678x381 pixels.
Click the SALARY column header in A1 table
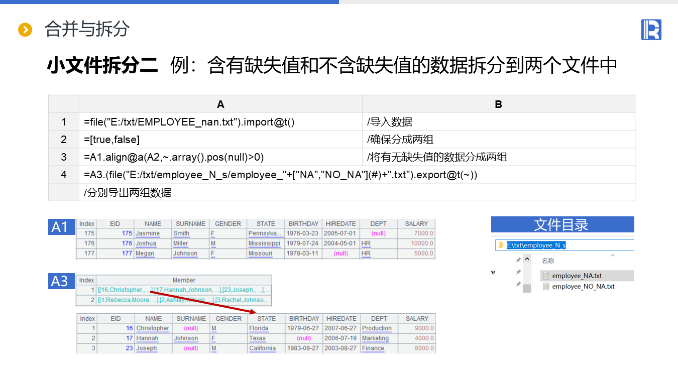416,224
